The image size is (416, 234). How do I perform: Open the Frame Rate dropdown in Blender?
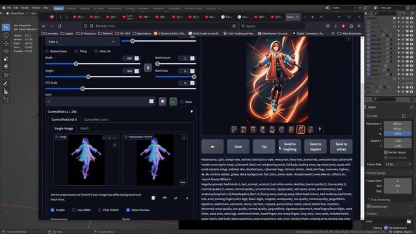398,164
